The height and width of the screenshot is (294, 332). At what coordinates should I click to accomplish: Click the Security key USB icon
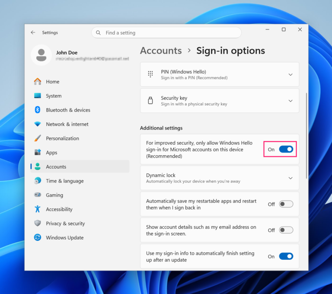(150, 100)
